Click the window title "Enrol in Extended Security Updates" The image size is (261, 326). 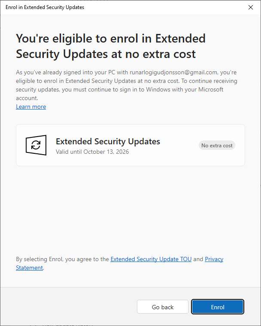tap(45, 7)
